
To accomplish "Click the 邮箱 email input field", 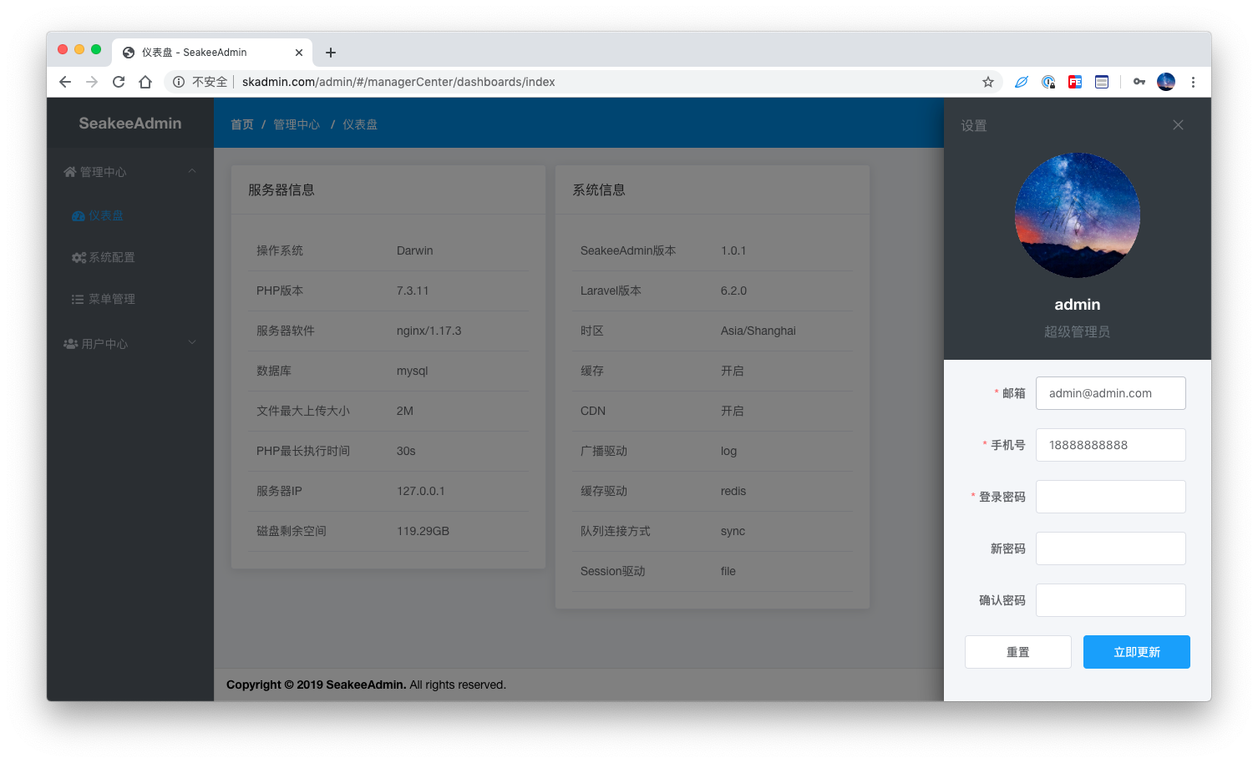I will pyautogui.click(x=1110, y=393).
